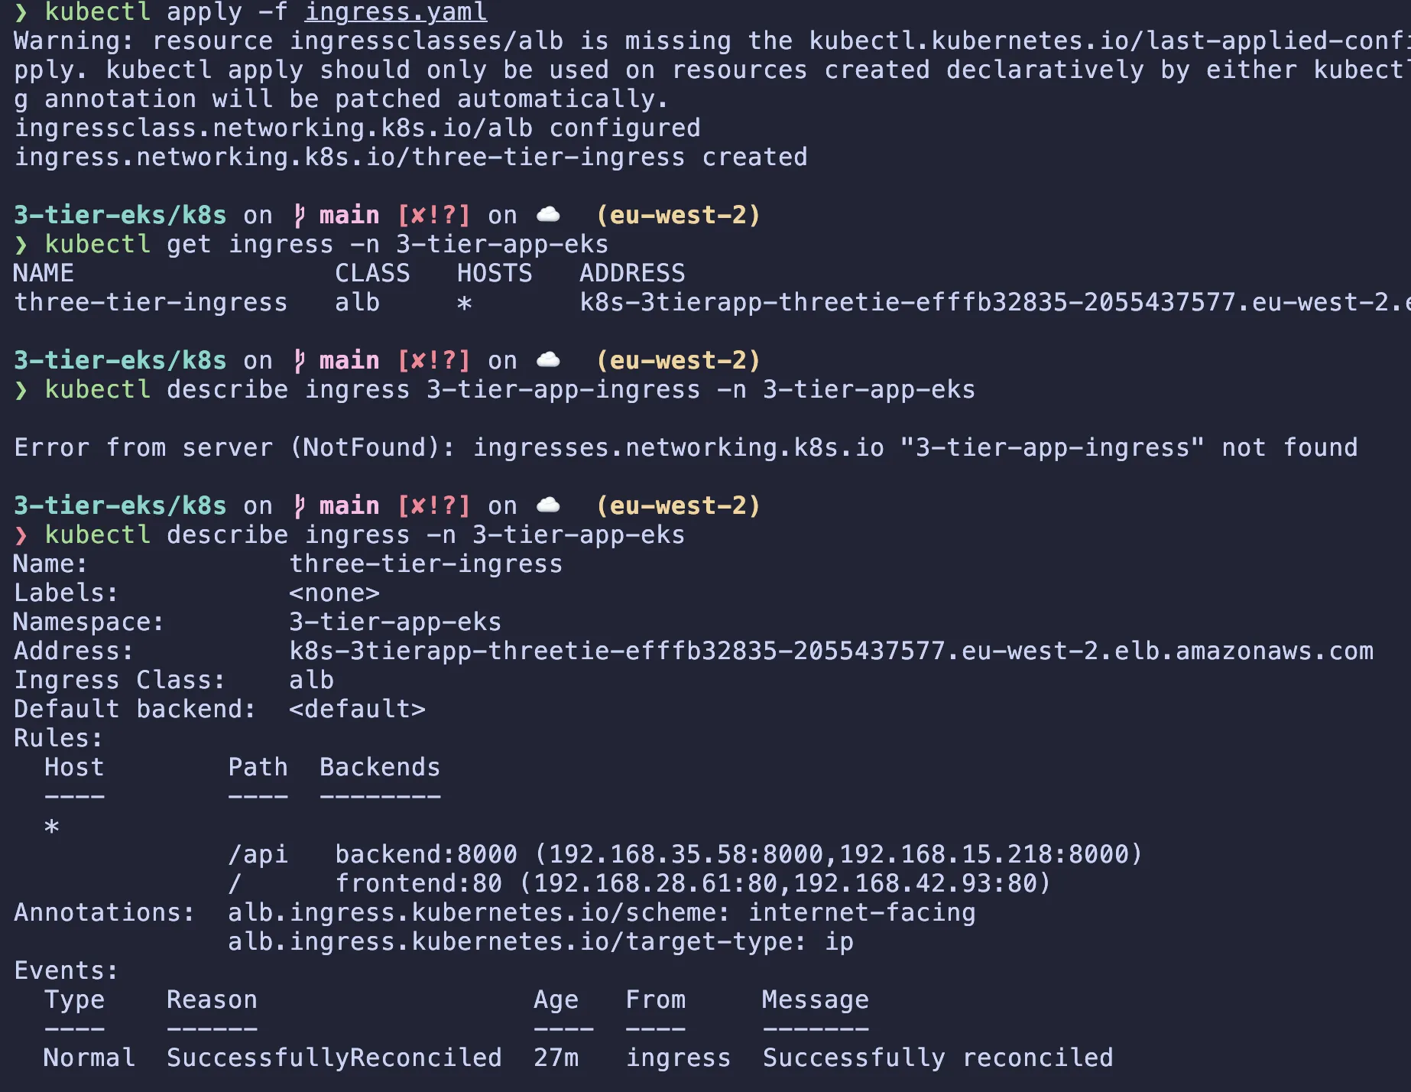Click the /api path in the Rules table
1411x1092 pixels.
pyautogui.click(x=258, y=854)
